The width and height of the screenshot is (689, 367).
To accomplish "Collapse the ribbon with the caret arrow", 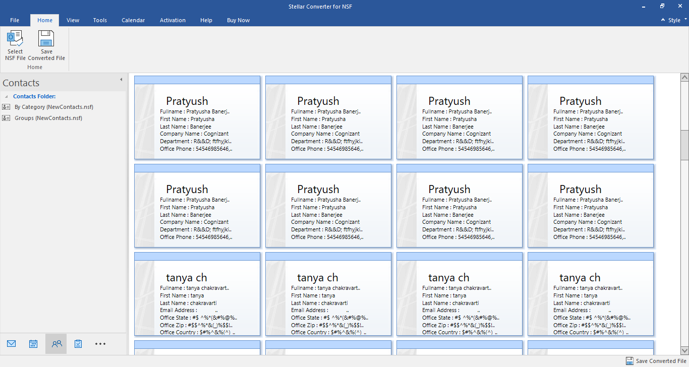I will (663, 20).
